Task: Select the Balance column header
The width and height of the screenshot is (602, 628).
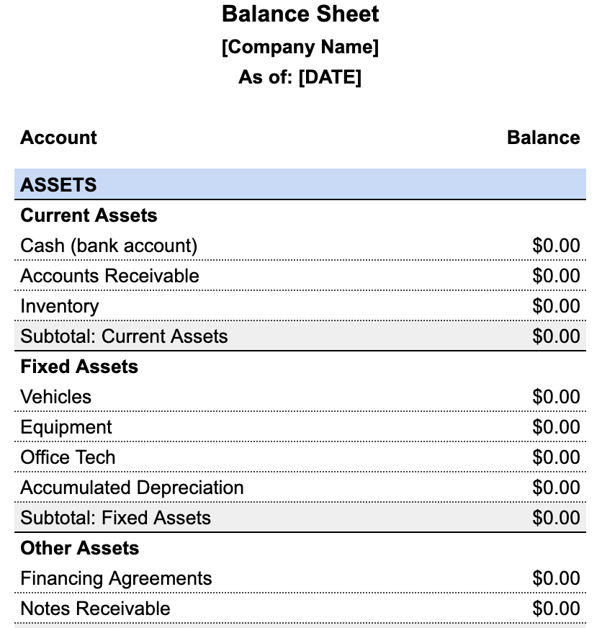Action: click(543, 138)
